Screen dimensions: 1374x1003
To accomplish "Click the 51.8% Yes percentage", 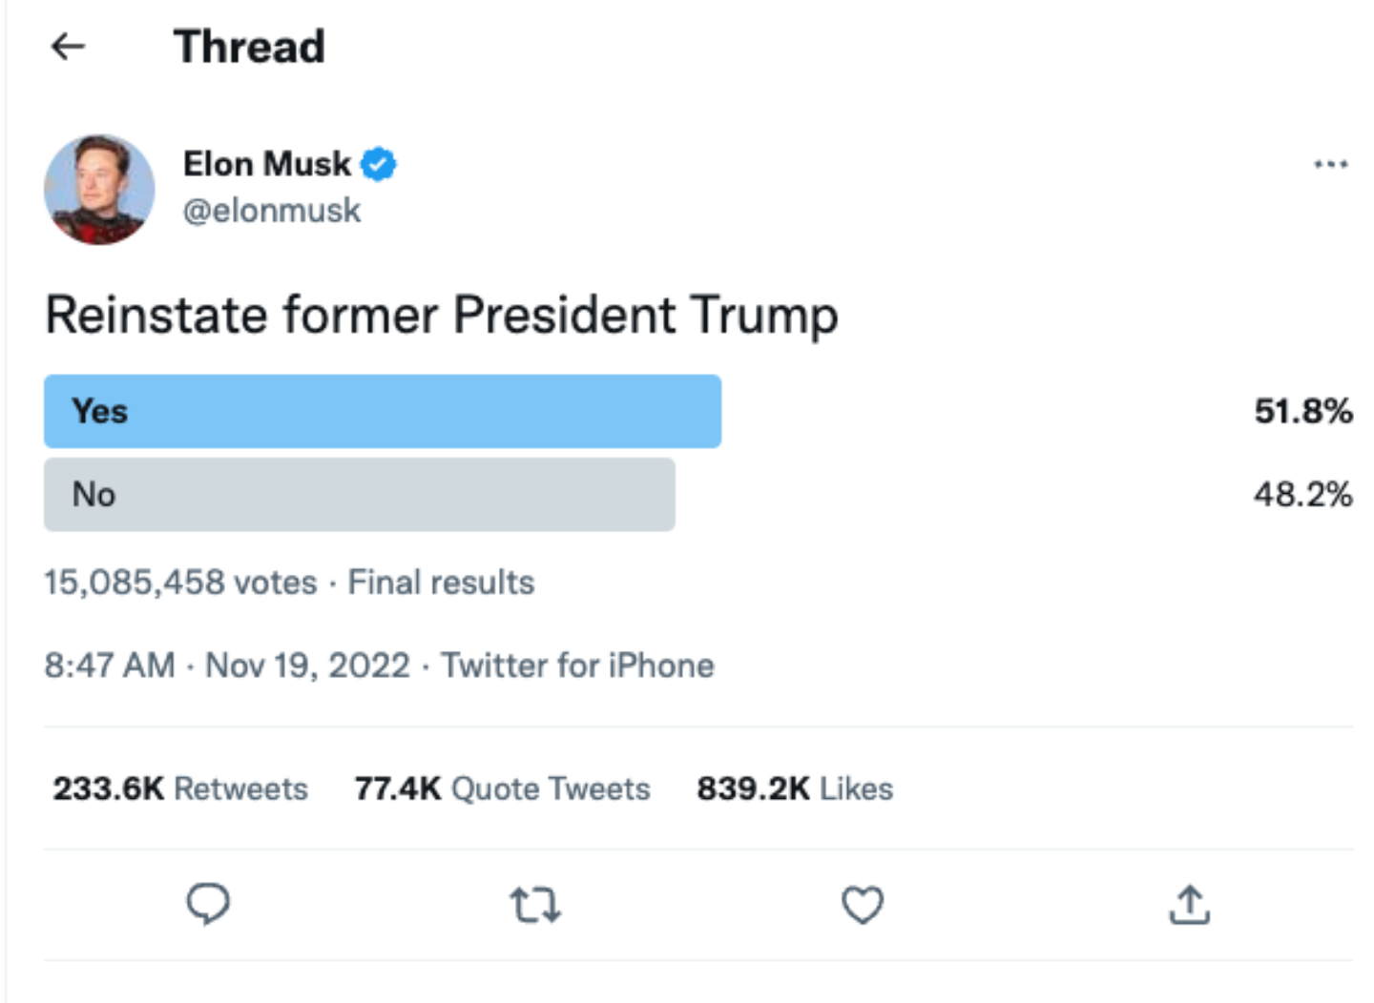I will 1302,411.
